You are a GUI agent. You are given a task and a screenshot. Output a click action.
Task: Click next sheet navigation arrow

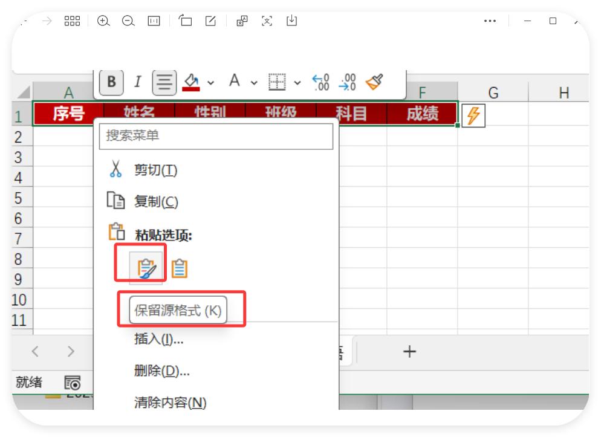coord(71,351)
